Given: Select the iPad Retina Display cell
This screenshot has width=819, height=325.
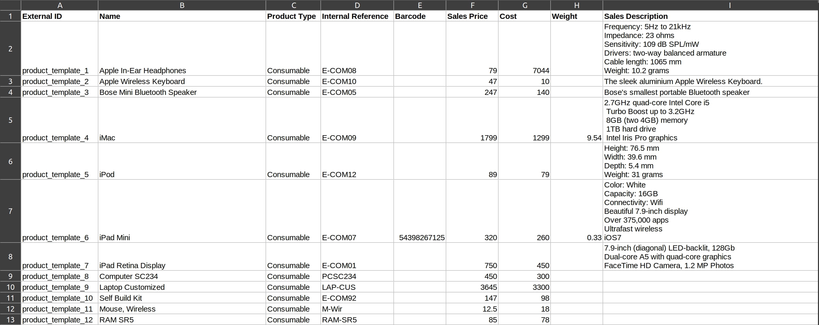Looking at the screenshot, I should (x=182, y=257).
